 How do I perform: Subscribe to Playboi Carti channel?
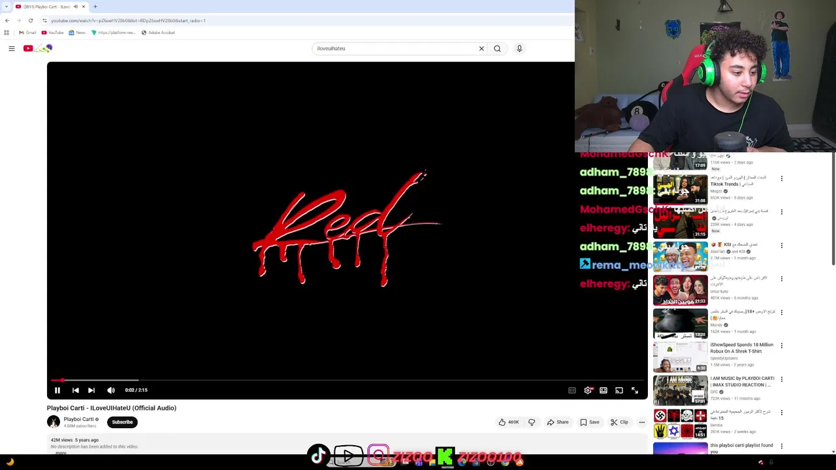tap(122, 422)
